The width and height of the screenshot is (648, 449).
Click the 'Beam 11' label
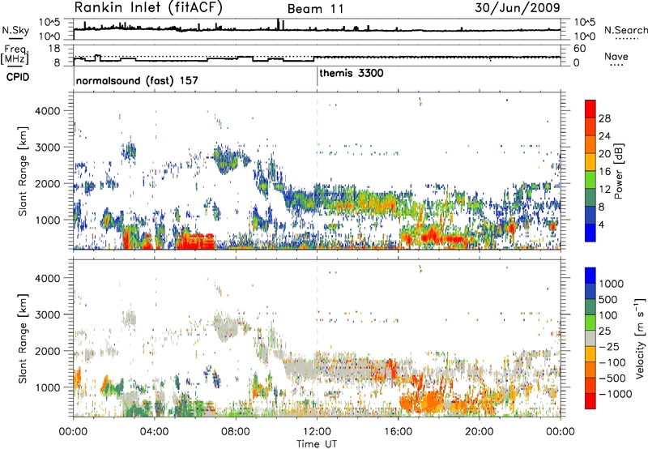[x=316, y=9]
